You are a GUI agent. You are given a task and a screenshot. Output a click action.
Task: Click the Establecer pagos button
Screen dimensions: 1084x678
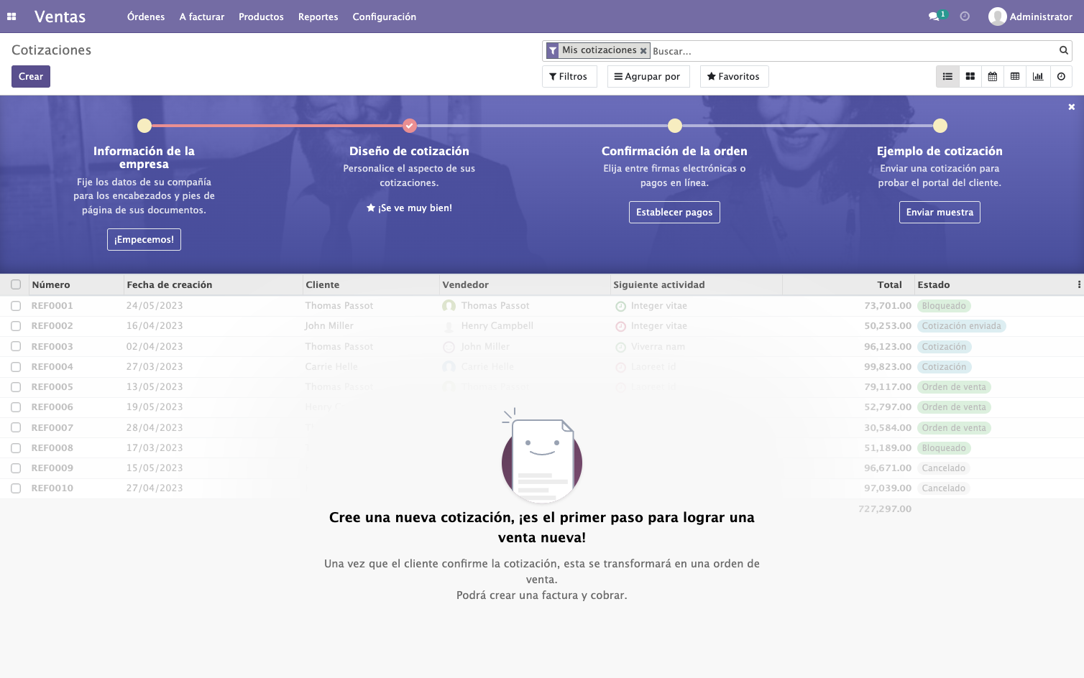tap(674, 213)
